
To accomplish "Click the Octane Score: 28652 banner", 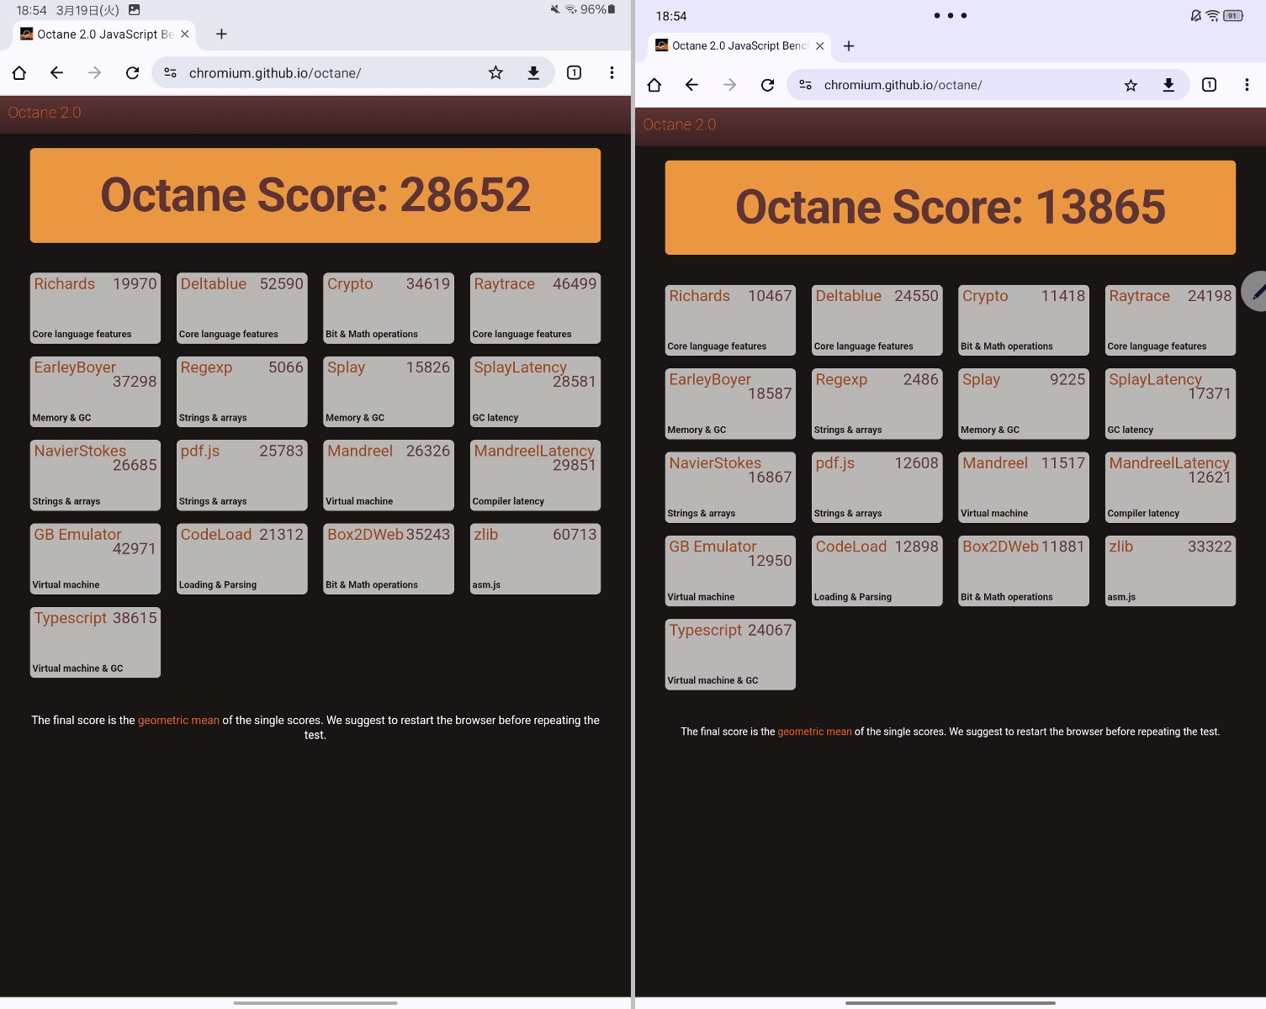I will [x=315, y=195].
